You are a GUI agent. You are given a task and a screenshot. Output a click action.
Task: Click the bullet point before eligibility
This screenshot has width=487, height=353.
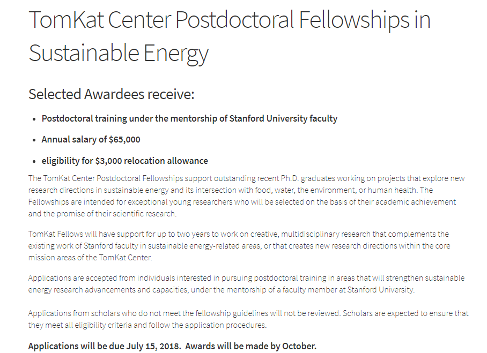tap(34, 161)
